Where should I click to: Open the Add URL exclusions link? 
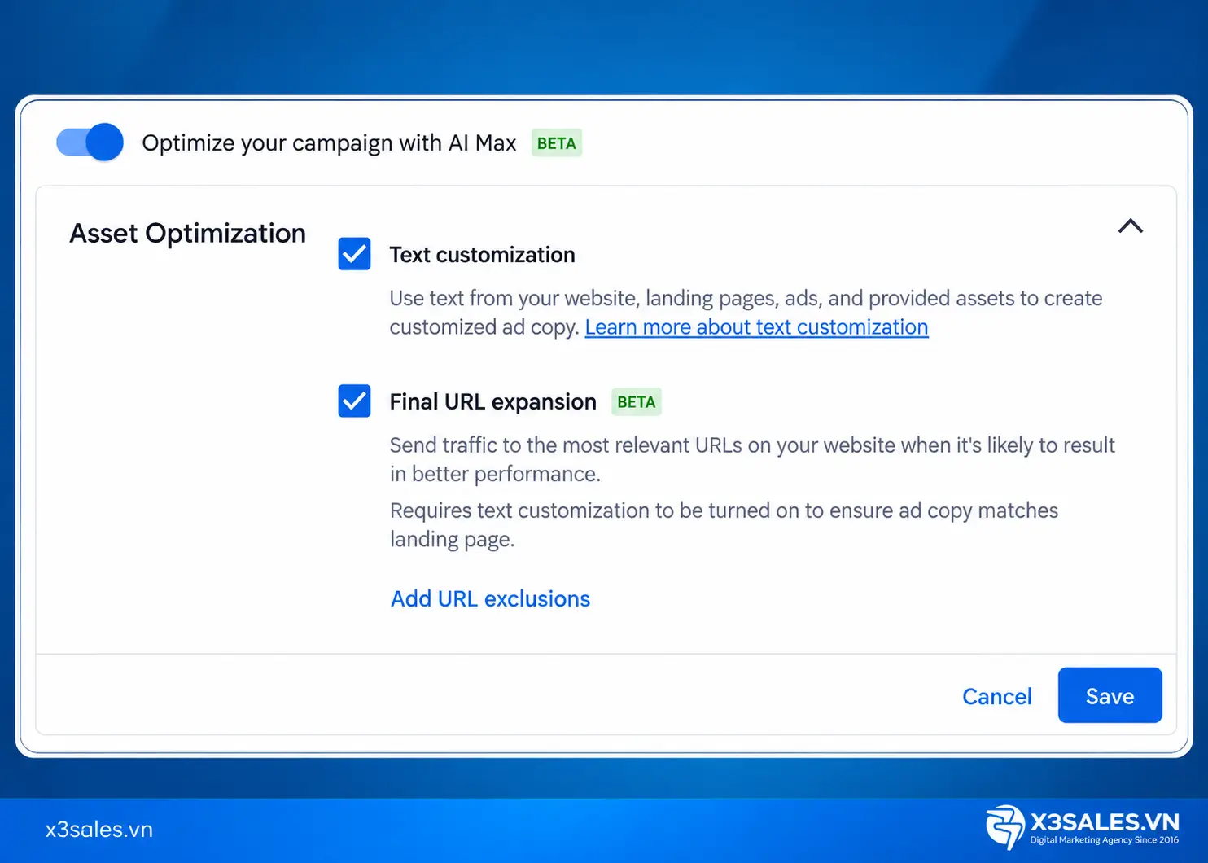pos(490,599)
